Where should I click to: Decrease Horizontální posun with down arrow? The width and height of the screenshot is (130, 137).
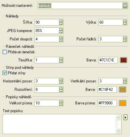61,82
